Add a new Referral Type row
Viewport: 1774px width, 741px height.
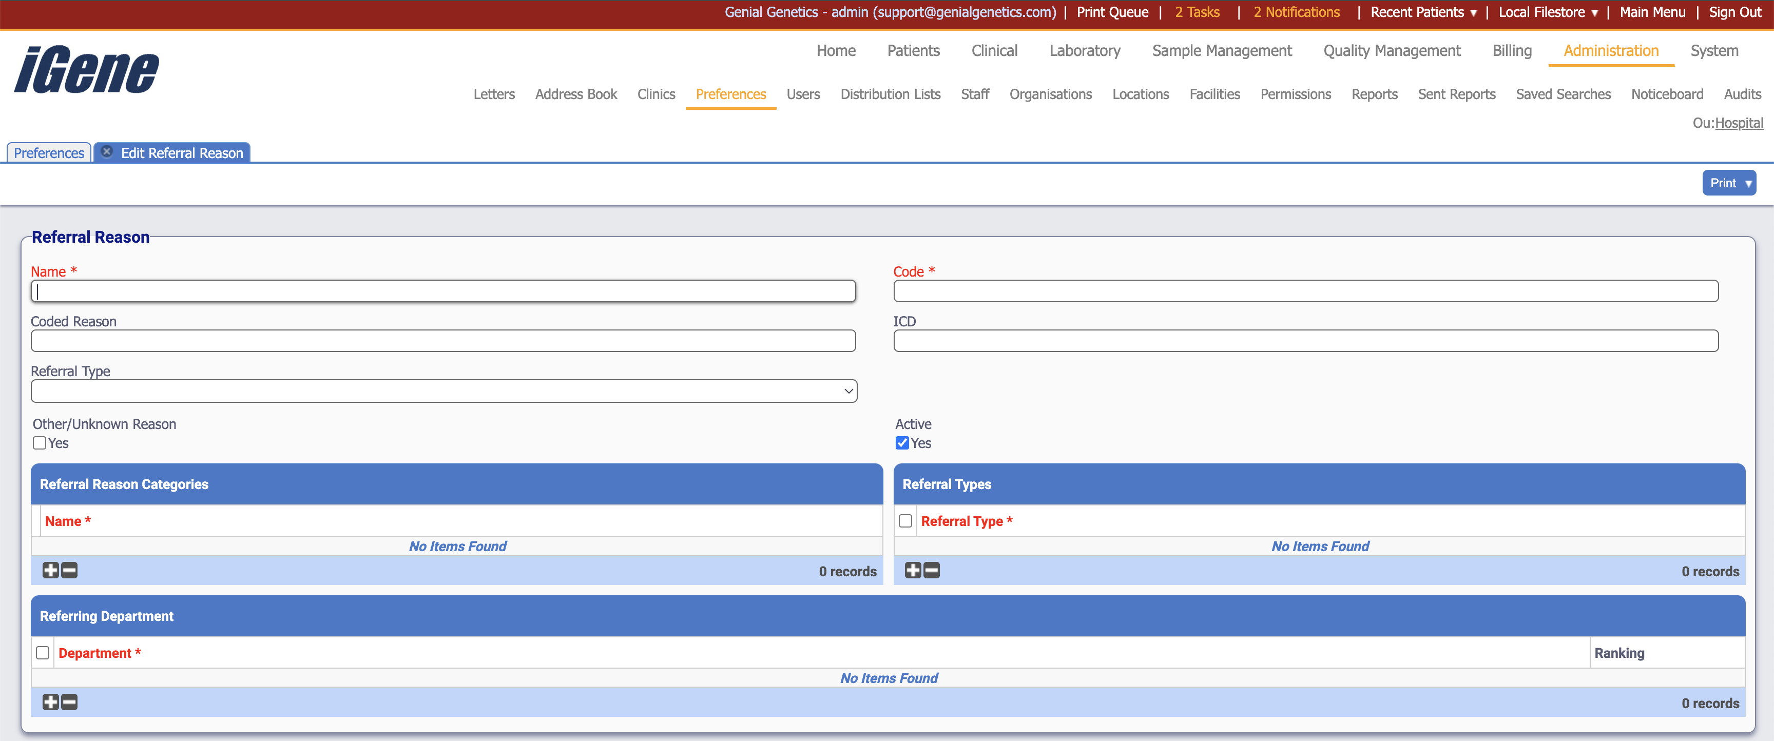pos(913,570)
